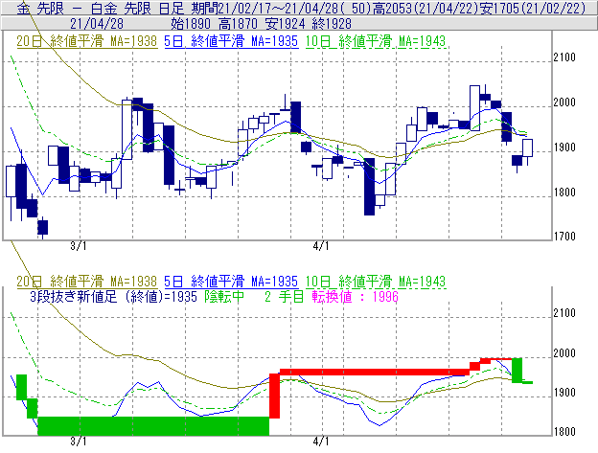Click the tall red vertical bar in lower chart

point(275,396)
